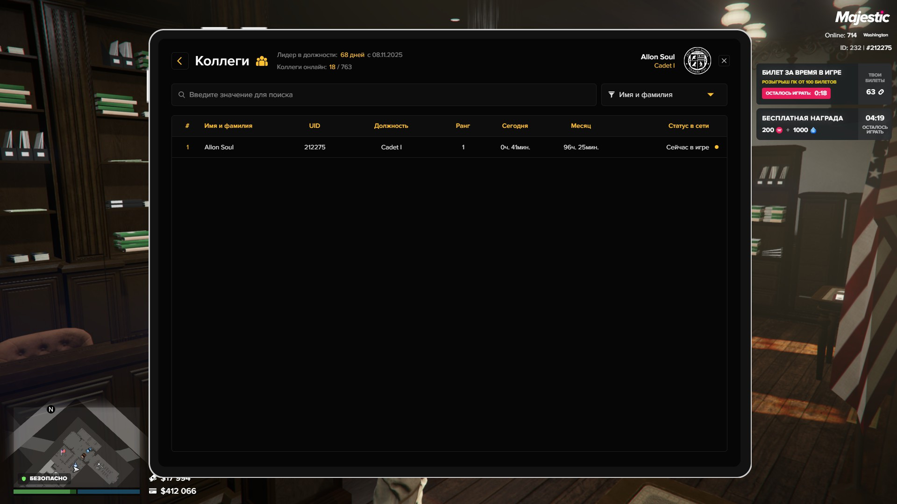Click the back arrow next to Коллеги
The height and width of the screenshot is (504, 897).
click(180, 61)
